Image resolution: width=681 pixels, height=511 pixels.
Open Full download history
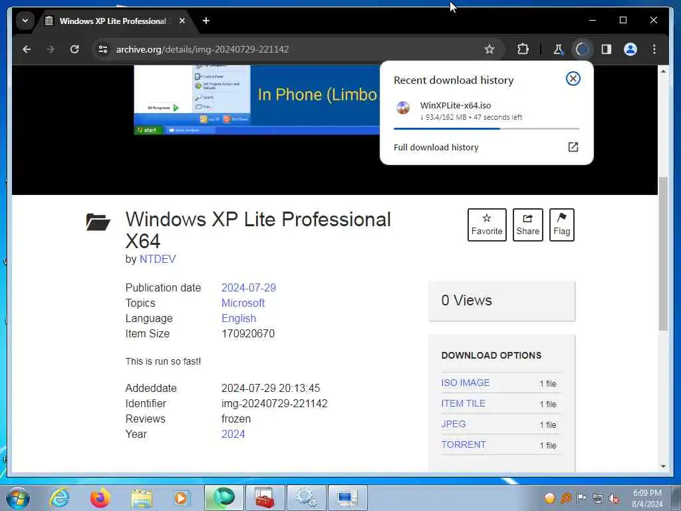[x=436, y=147]
